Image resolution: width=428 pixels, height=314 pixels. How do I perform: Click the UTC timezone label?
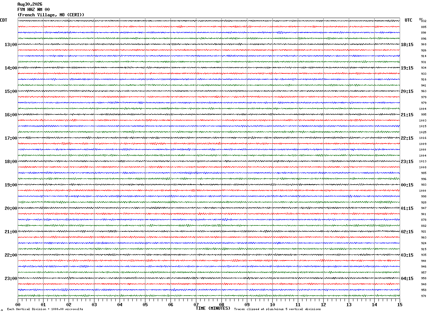(409, 20)
